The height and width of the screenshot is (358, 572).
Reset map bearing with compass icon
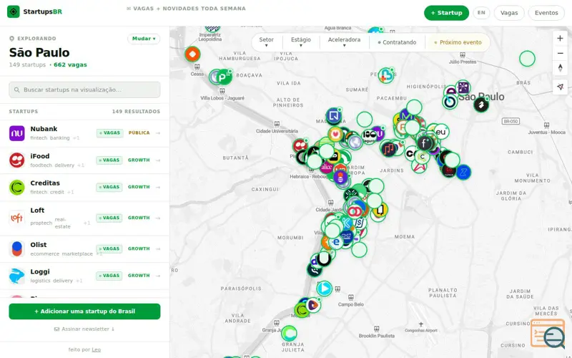point(560,68)
